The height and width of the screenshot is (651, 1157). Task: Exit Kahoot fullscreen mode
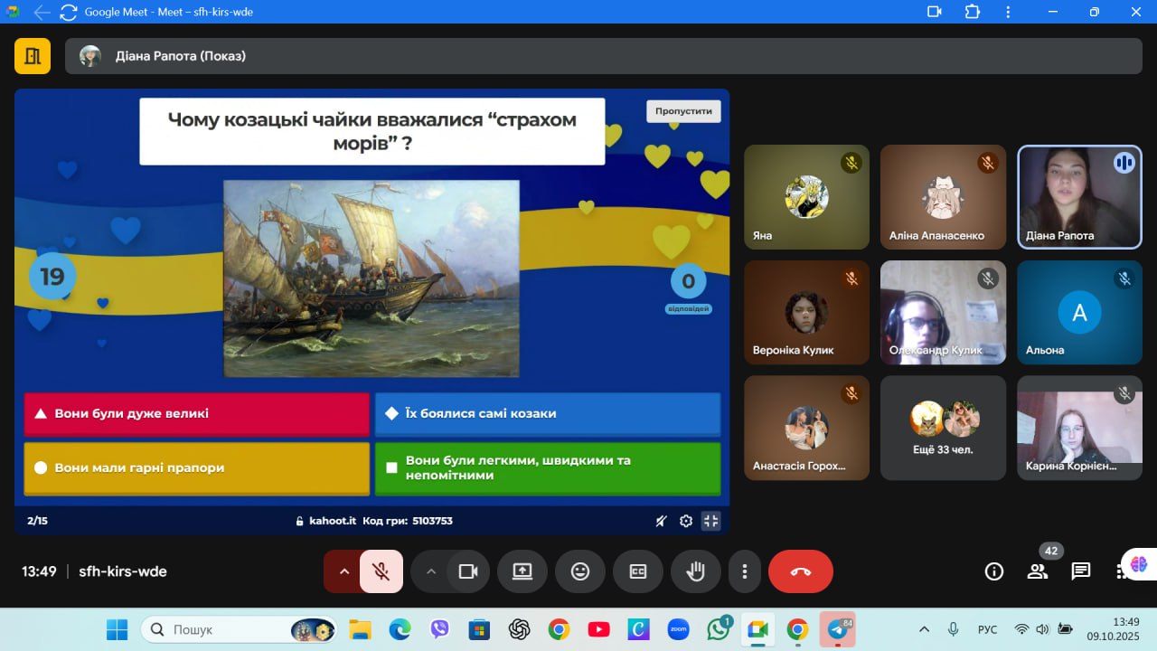coord(710,521)
